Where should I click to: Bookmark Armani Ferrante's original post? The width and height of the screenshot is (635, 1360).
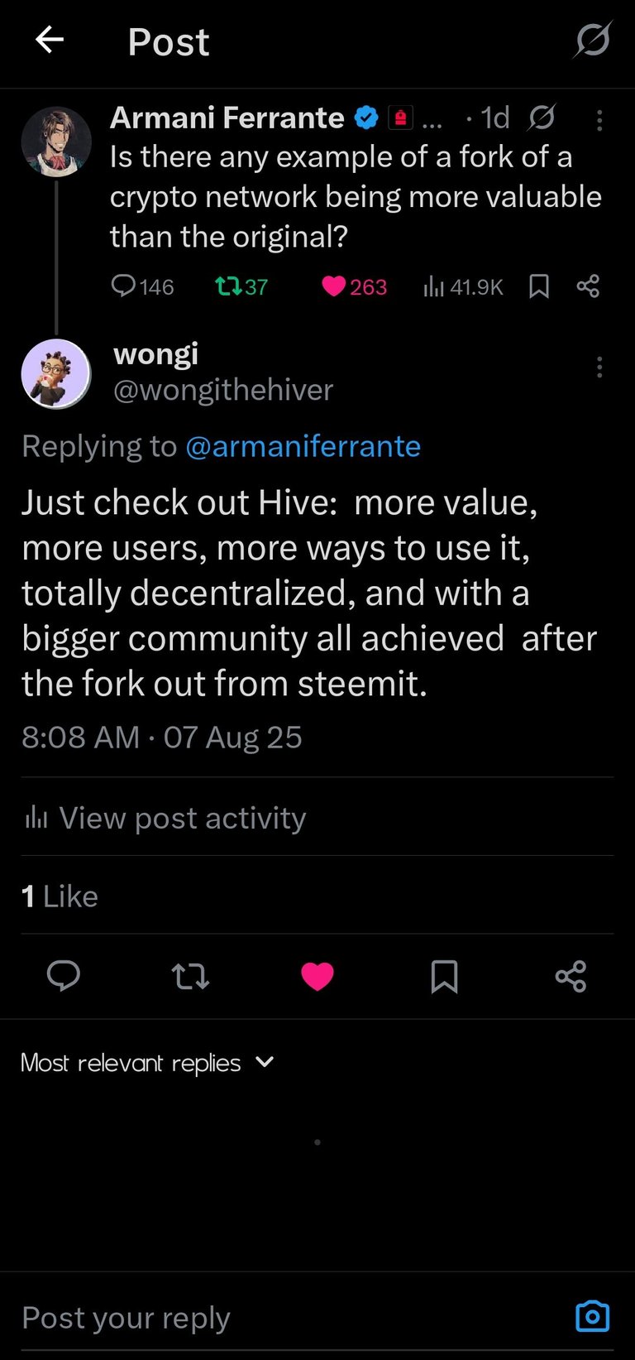coord(539,286)
